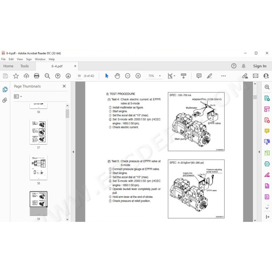Viewport: 272px width, 272px height.
Task: Click the thumbnails panel scrollbar handle
Action: 68,113
